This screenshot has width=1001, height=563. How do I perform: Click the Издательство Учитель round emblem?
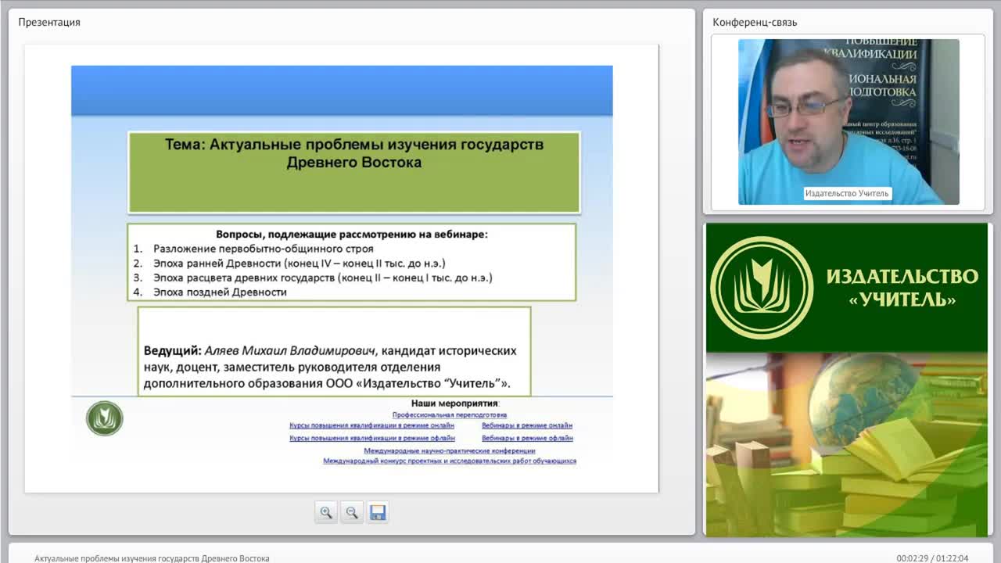coord(761,288)
